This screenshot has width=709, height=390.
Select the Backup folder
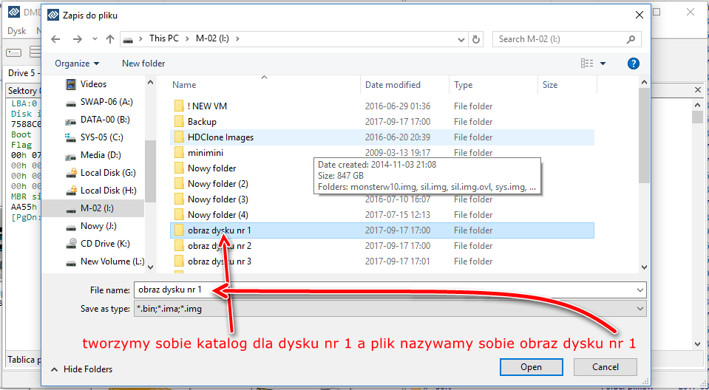202,122
